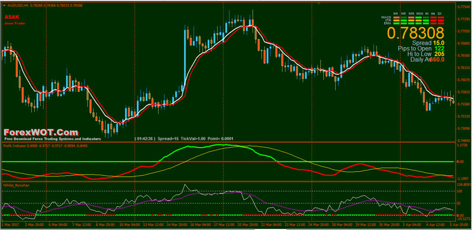472x230 pixels.
Task: Click the 0.77540 price axis label
Action: (463, 6)
